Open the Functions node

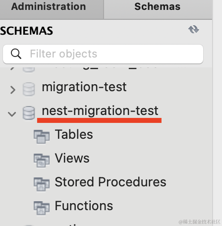coord(84,206)
